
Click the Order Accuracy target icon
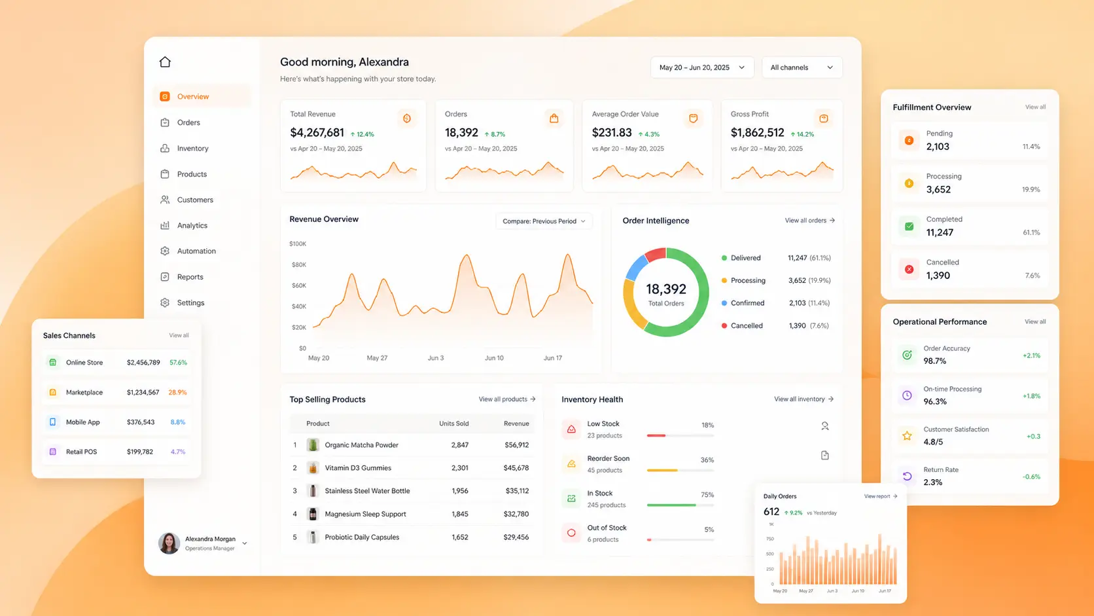pos(907,355)
